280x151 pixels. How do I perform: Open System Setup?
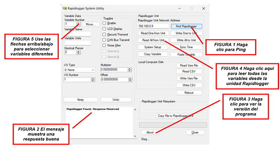[153, 47]
